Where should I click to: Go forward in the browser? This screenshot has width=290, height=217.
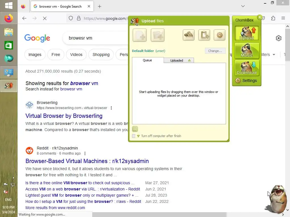34,18
